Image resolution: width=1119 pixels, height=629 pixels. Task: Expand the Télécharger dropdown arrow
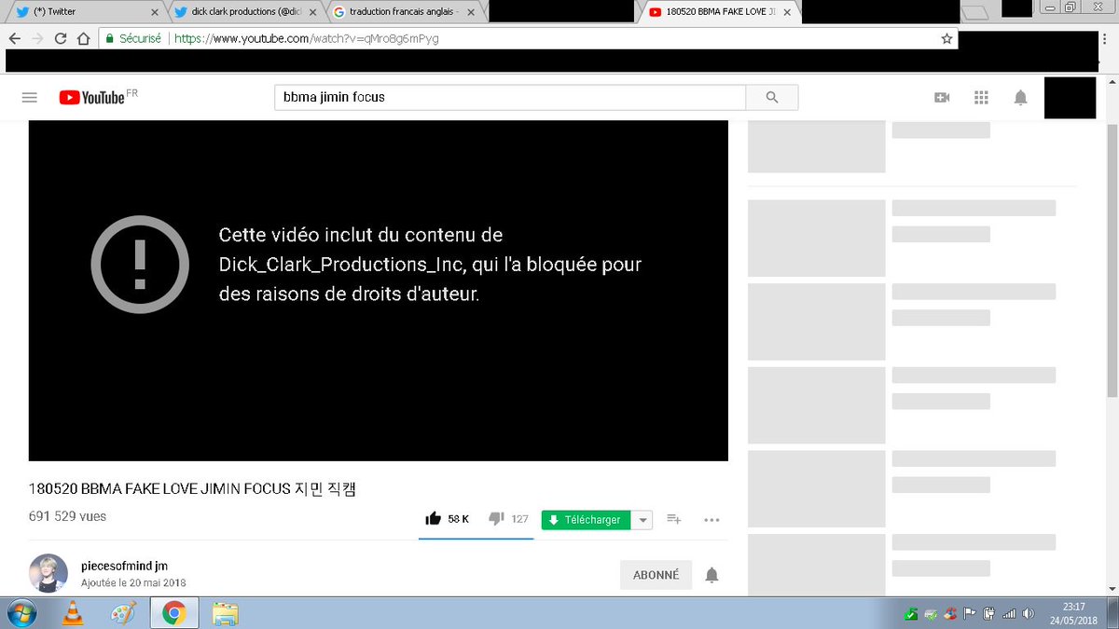click(642, 520)
